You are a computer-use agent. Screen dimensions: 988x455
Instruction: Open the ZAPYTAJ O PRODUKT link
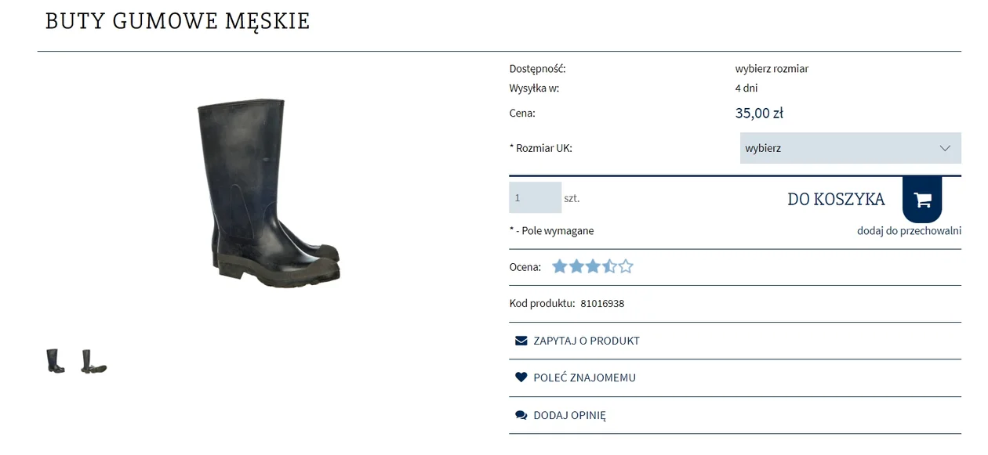pyautogui.click(x=587, y=341)
